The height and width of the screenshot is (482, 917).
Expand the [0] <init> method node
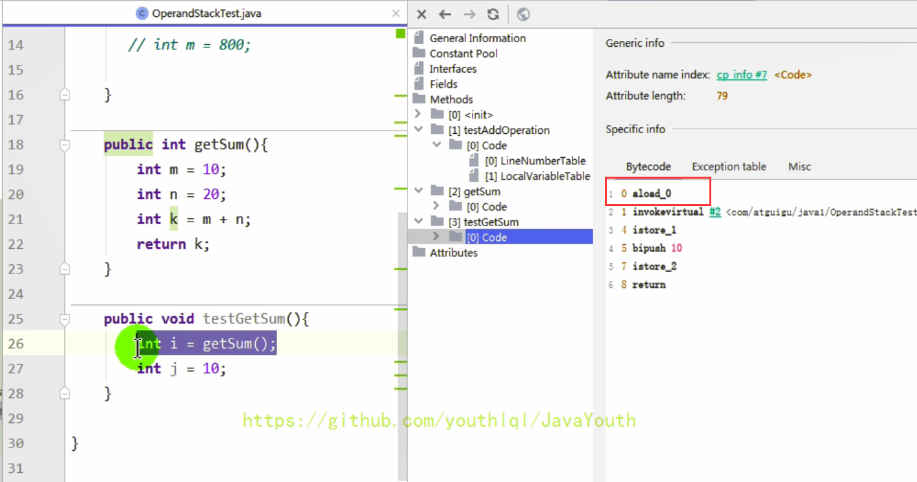coord(419,114)
